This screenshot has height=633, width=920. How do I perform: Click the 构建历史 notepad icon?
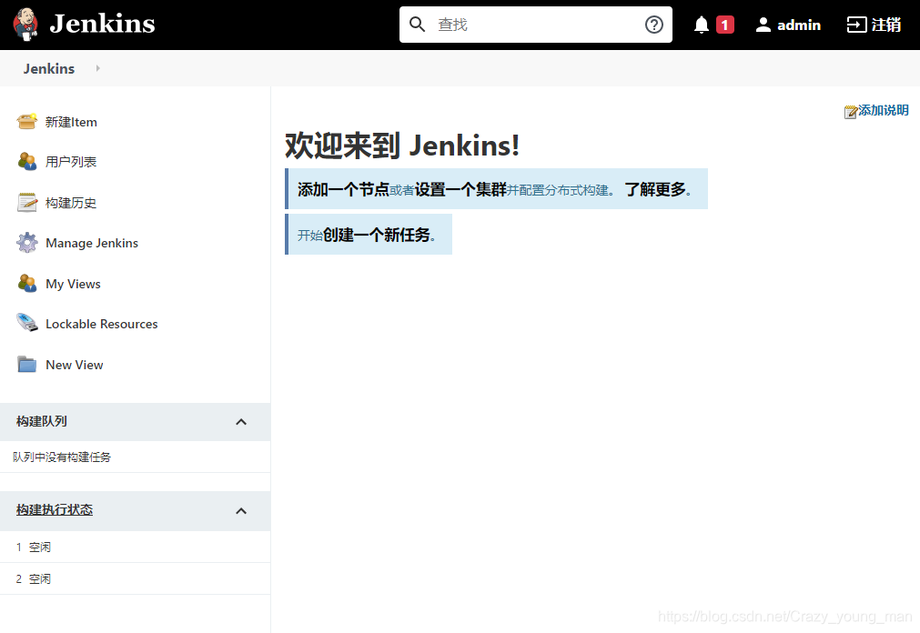[27, 203]
